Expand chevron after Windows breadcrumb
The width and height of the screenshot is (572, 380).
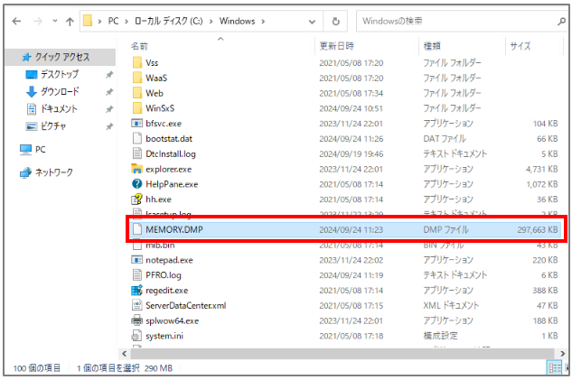click(263, 22)
